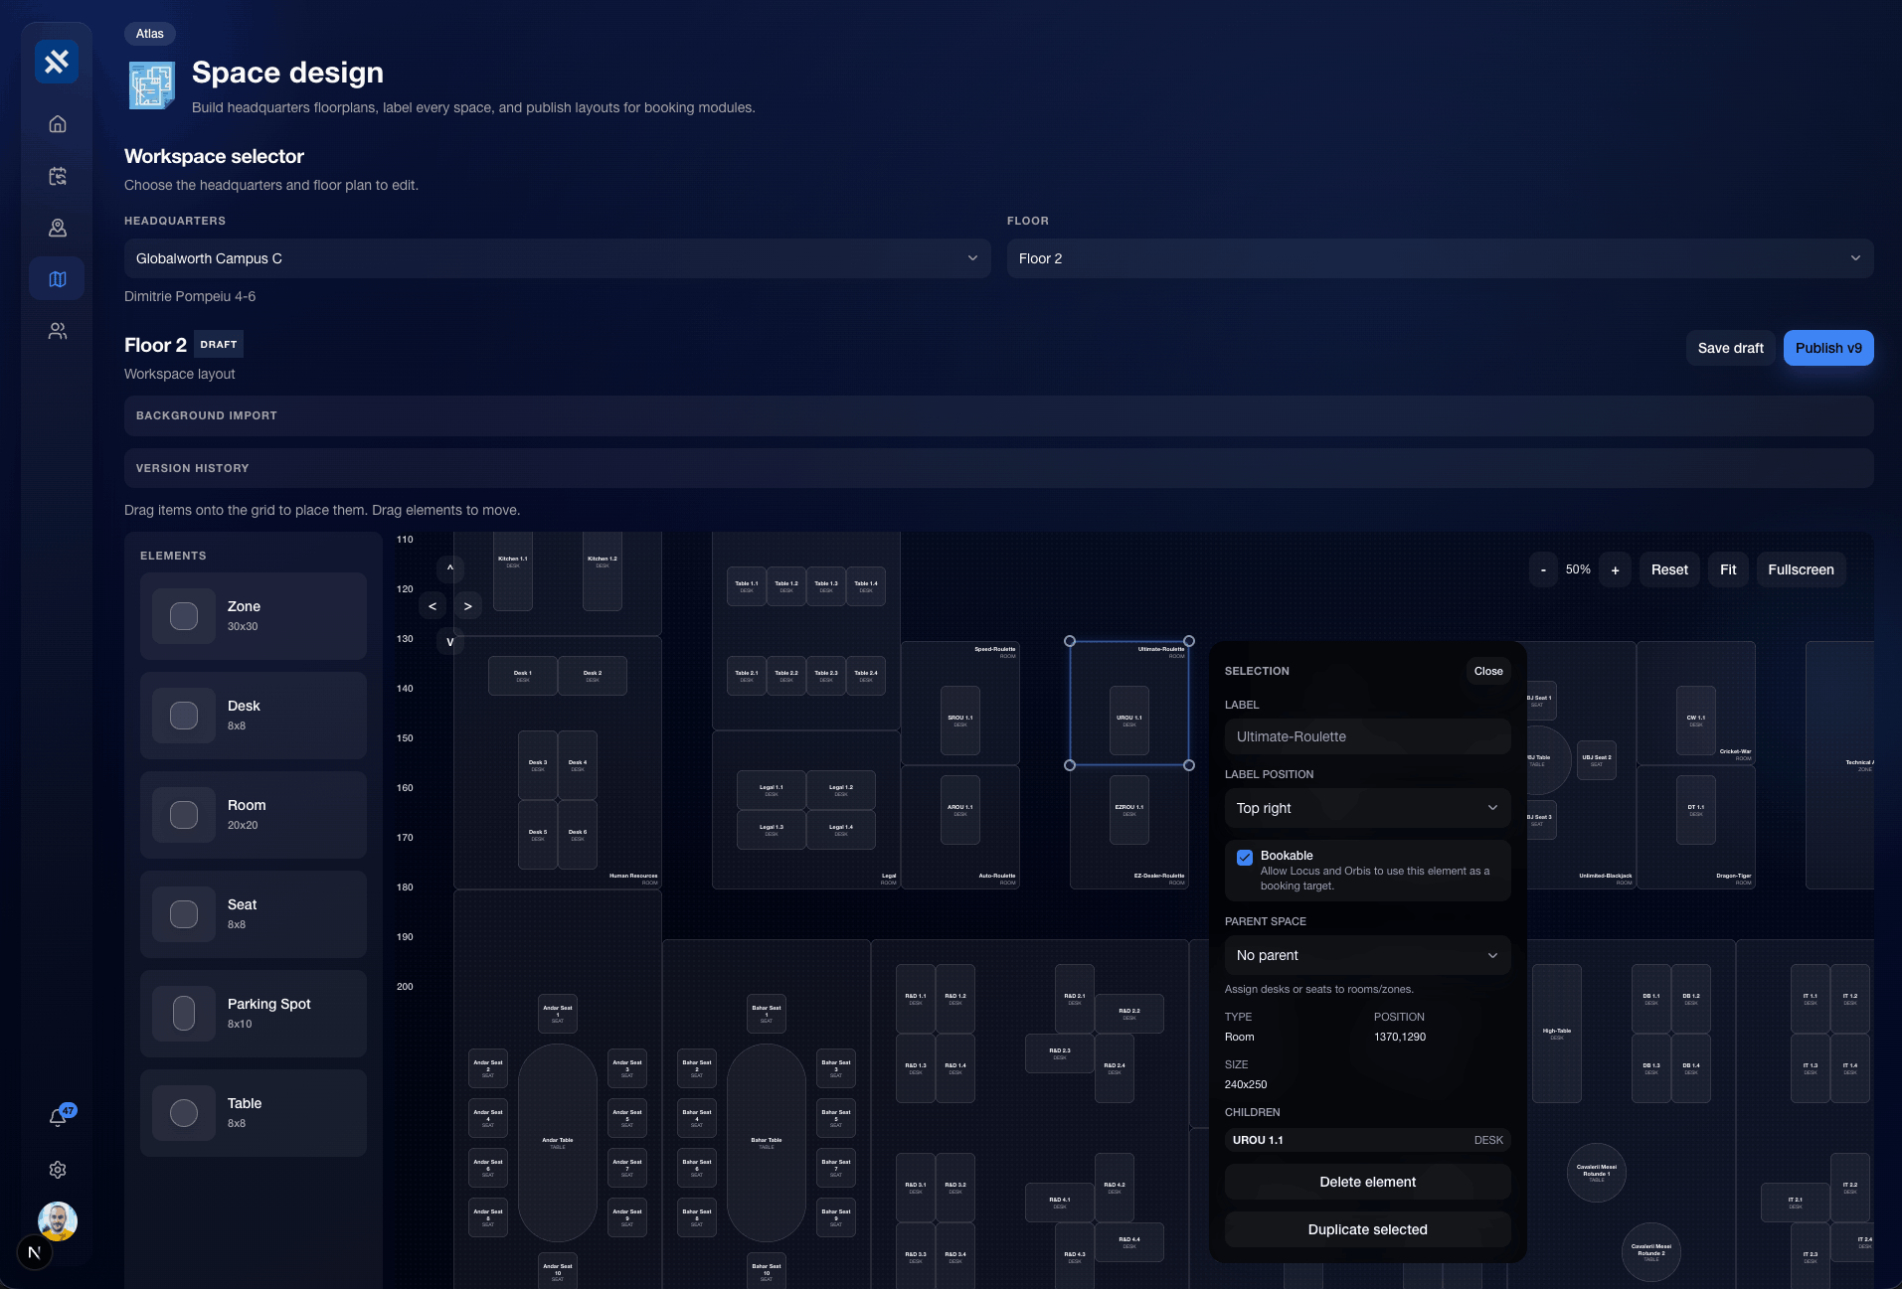Select the UROU 1.1 child row
The image size is (1902, 1289).
coord(1367,1140)
